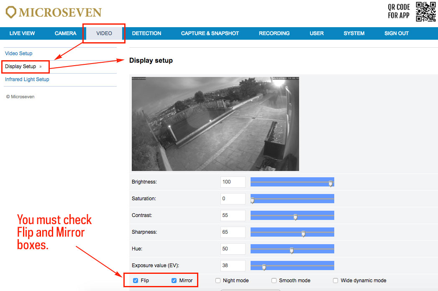Open Video Setup in the sidebar
Viewport: 438px width, 291px height.
click(x=19, y=54)
